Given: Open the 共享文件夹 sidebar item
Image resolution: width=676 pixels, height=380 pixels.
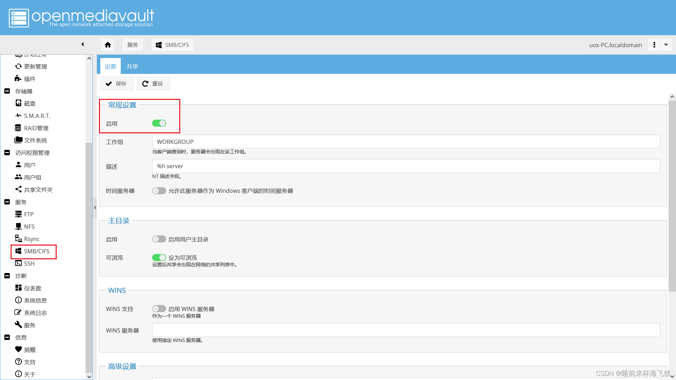Looking at the screenshot, I should pyautogui.click(x=38, y=190).
